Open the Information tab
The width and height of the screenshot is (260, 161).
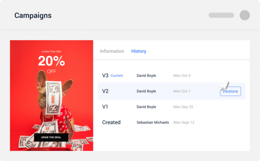pyautogui.click(x=112, y=51)
